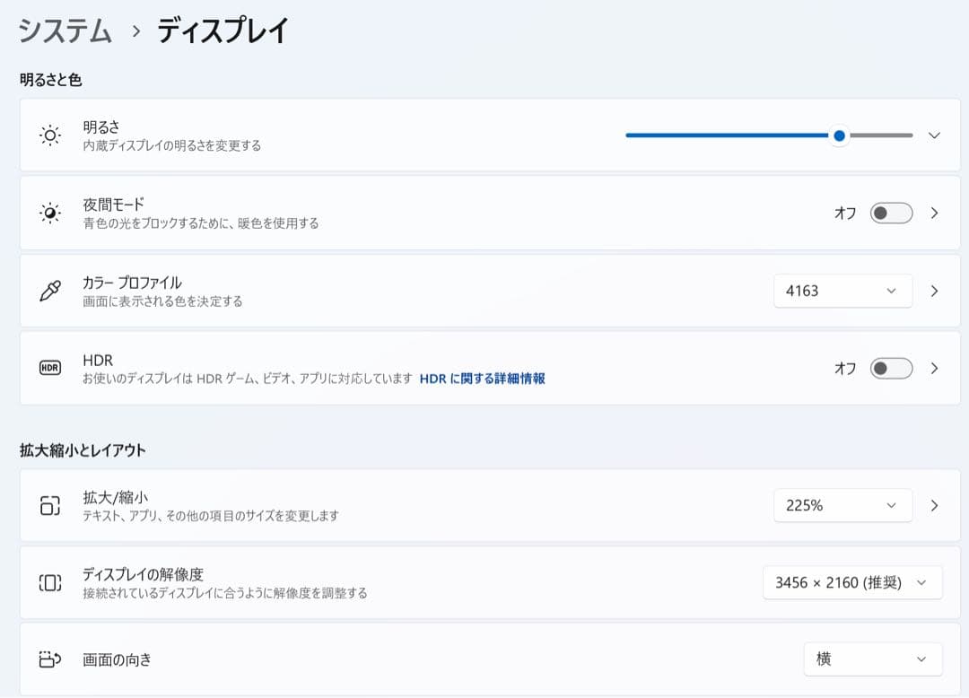This screenshot has height=698, width=969.
Task: Open the 画面の向き dropdown showing 横
Action: point(872,659)
